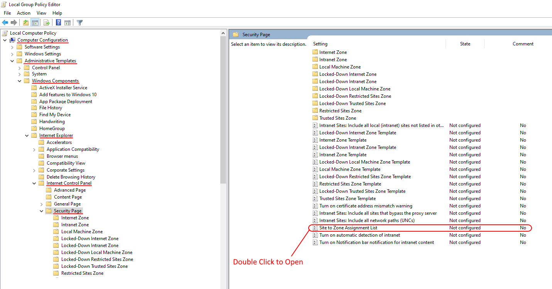Select File History in the tree
Viewport: 552px width, 289px height.
[x=51, y=108]
